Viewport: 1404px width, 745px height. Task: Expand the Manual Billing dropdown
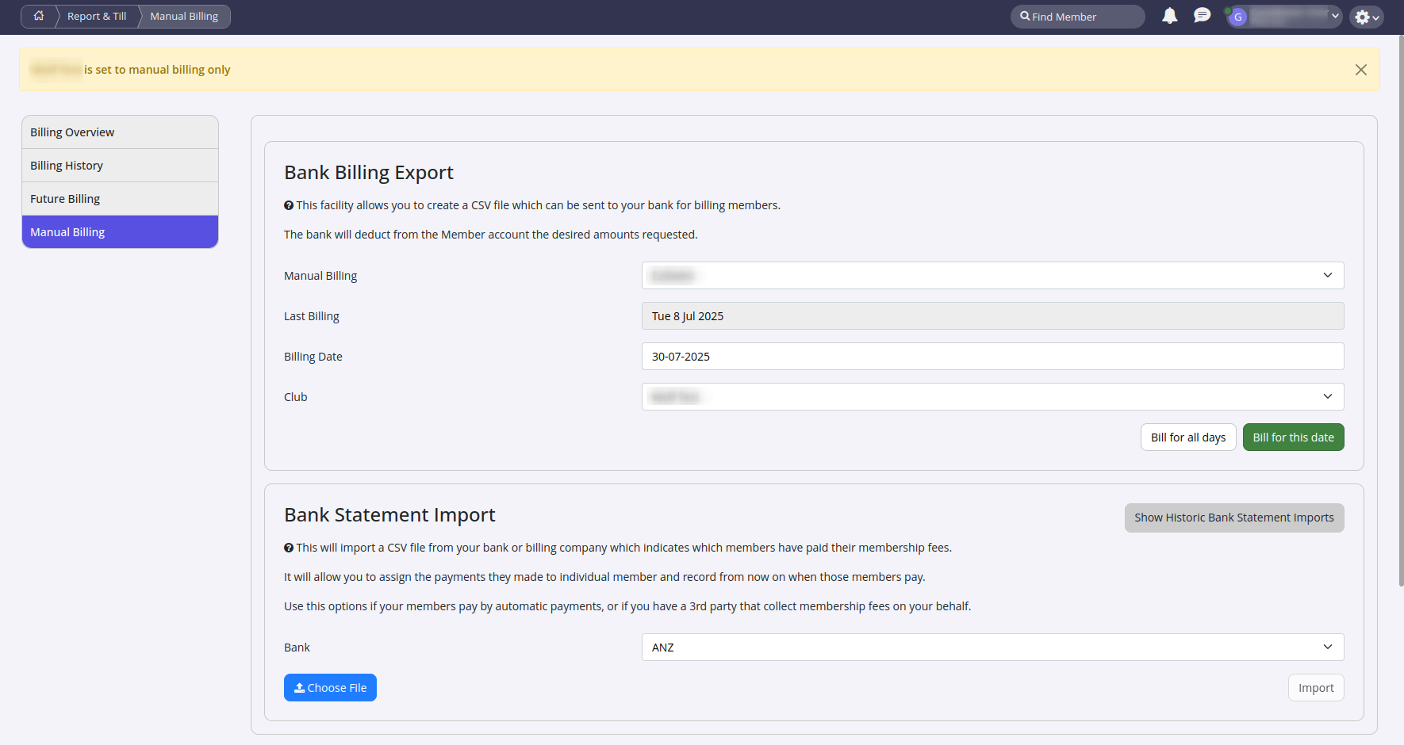[x=992, y=275]
